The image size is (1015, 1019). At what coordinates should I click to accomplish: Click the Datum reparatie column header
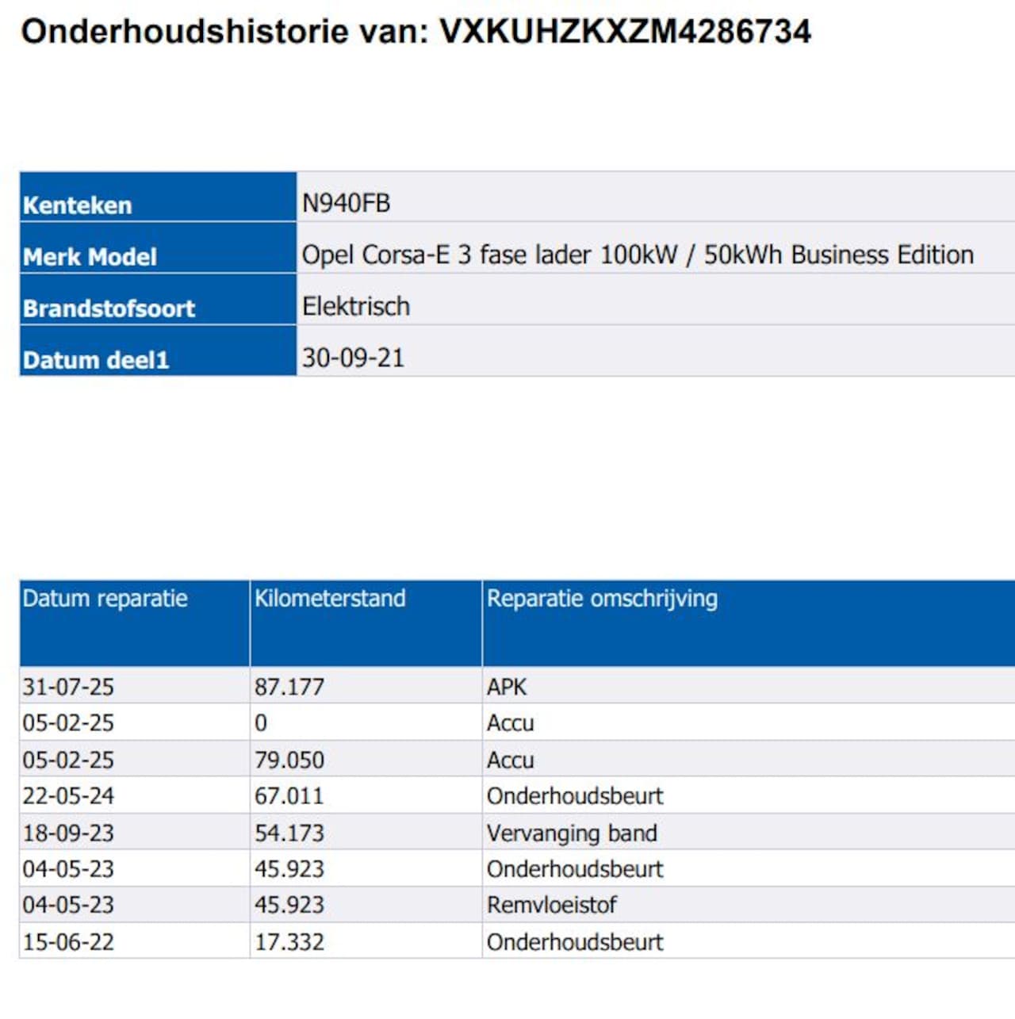click(x=105, y=599)
